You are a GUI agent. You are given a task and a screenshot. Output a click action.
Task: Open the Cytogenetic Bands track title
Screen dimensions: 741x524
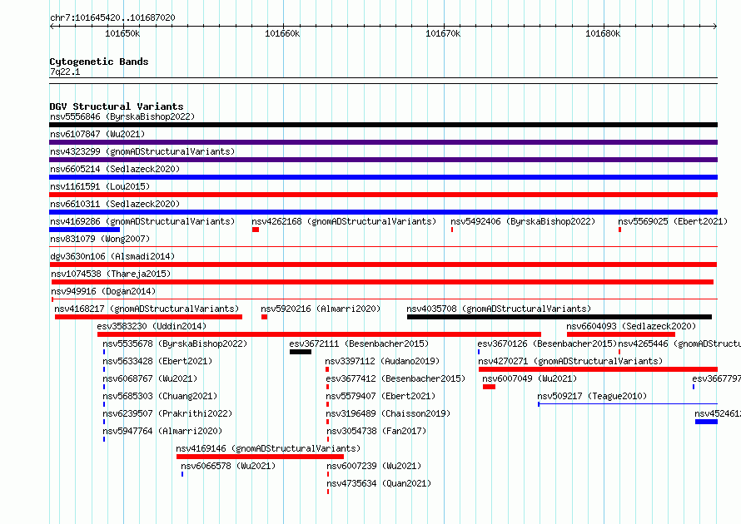tap(99, 62)
